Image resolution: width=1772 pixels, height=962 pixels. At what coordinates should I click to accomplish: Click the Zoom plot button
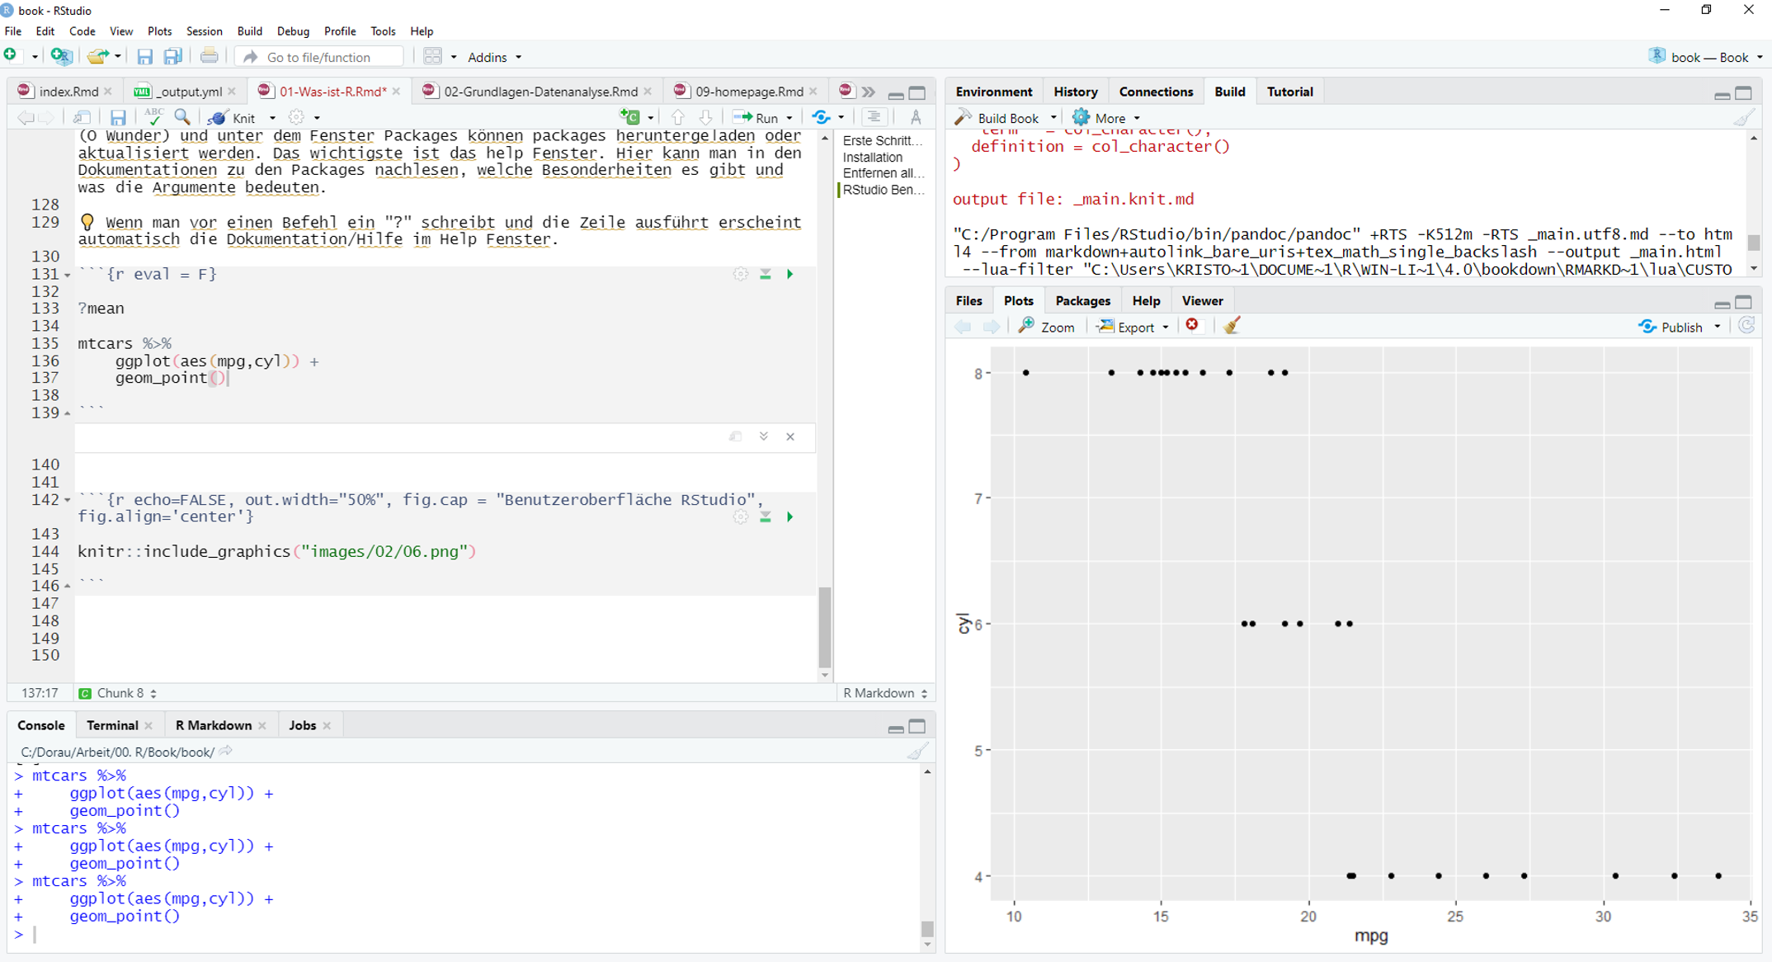click(1046, 327)
